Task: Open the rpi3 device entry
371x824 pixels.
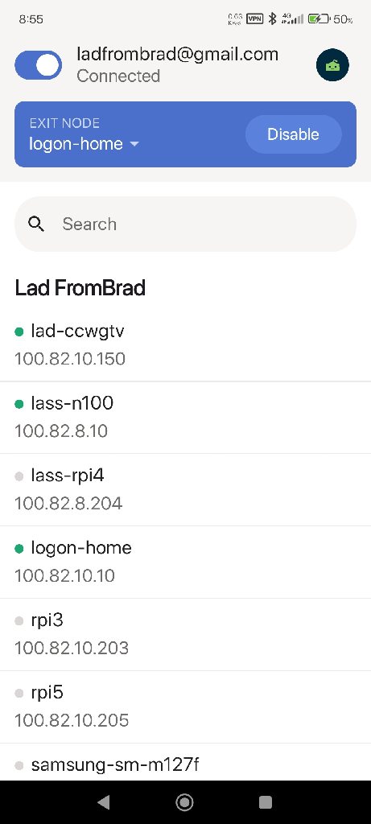Action: tap(185, 634)
